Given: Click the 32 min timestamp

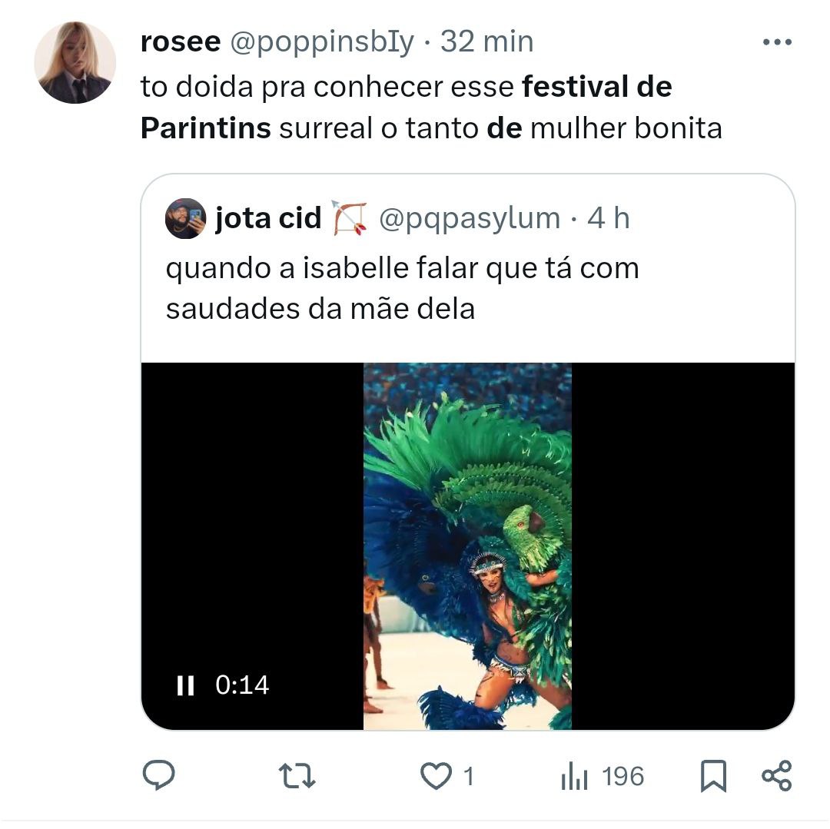Looking at the screenshot, I should pos(486,41).
